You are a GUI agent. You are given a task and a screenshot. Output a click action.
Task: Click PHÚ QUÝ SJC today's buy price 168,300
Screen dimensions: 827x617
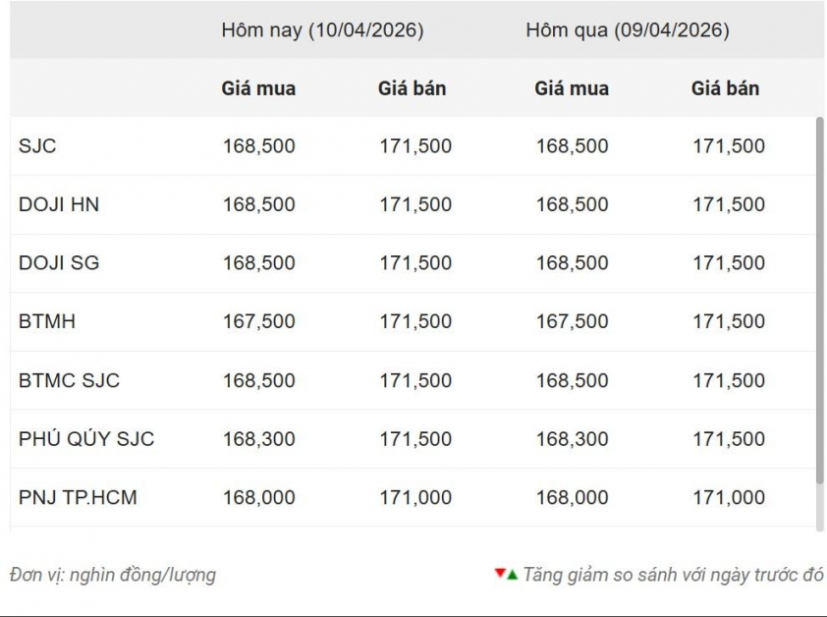pos(258,438)
